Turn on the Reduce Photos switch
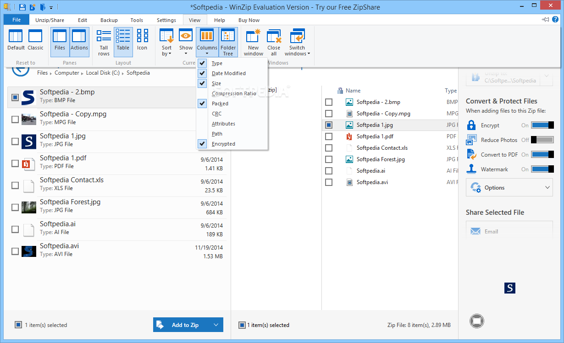 [542, 140]
